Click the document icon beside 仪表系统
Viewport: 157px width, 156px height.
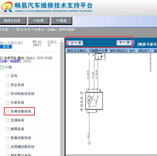point(8,102)
